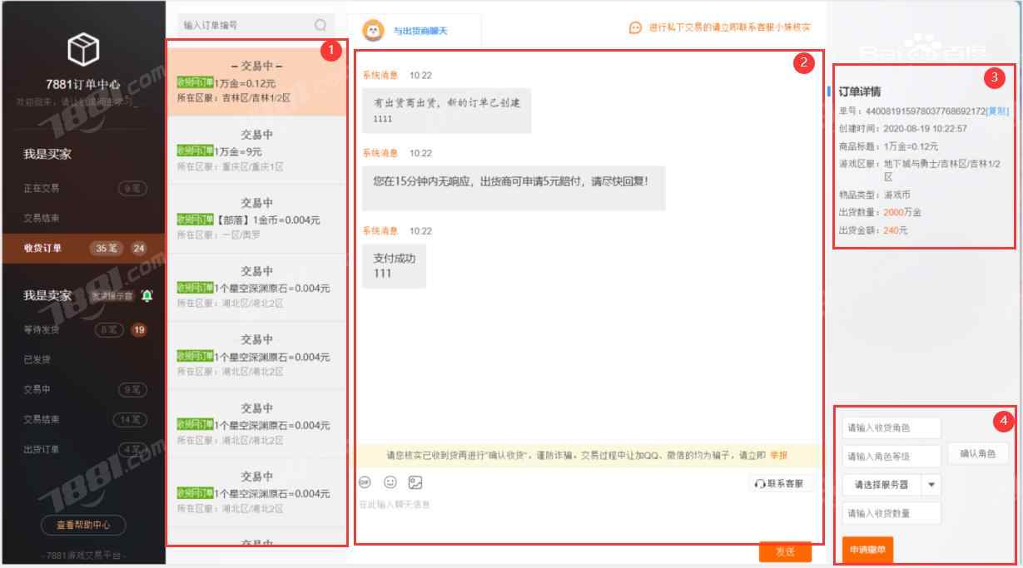Image resolution: width=1023 pixels, height=568 pixels.
Task: Click 联系客服 button
Action: pyautogui.click(x=779, y=483)
